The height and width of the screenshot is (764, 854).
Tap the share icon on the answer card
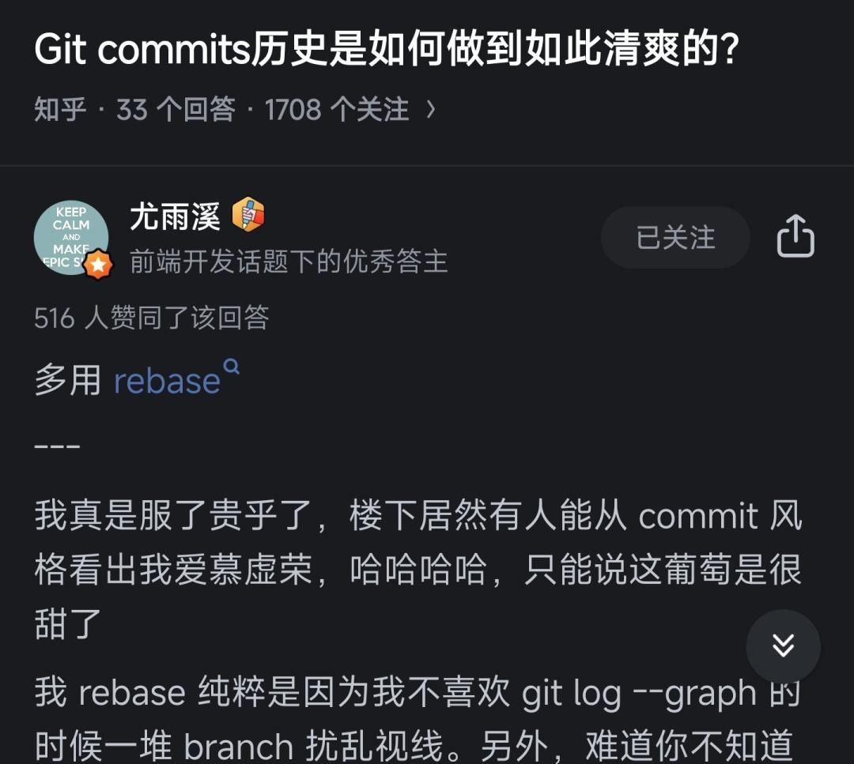click(795, 238)
